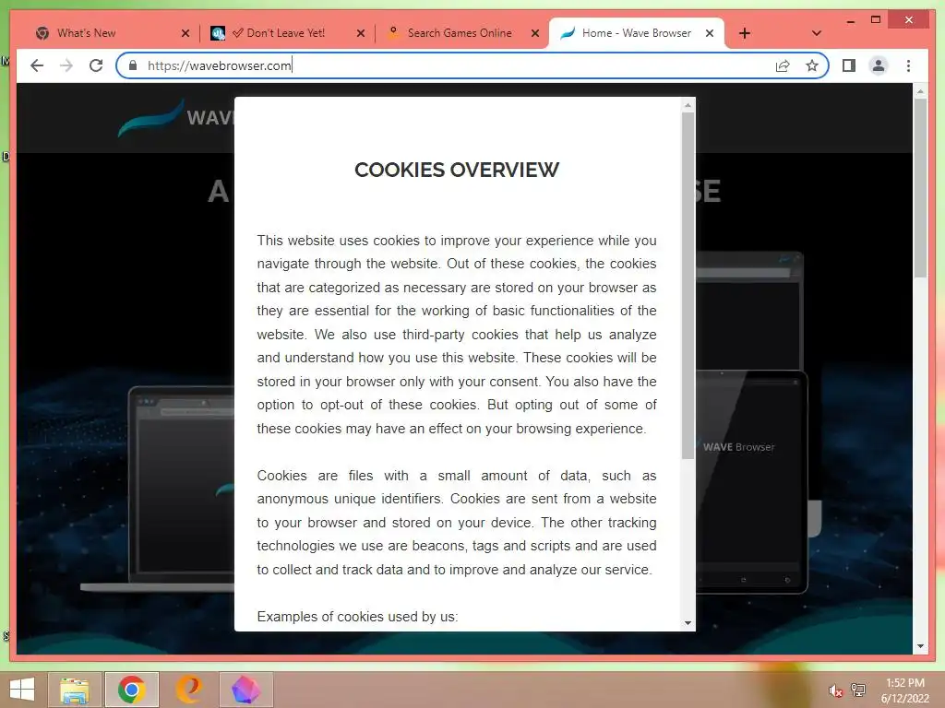This screenshot has height=708, width=945.
Task: Click the Chrome taskbar icon
Action: pos(131,690)
